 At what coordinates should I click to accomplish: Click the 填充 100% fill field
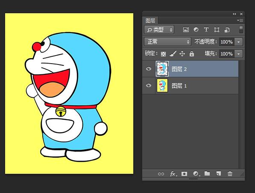point(226,54)
